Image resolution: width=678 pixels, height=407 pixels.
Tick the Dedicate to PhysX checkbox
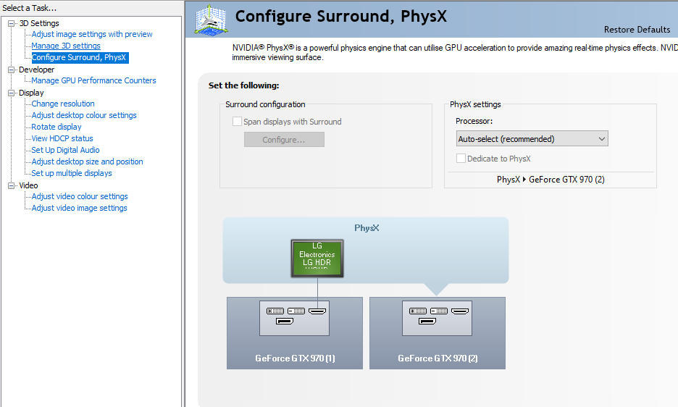461,159
